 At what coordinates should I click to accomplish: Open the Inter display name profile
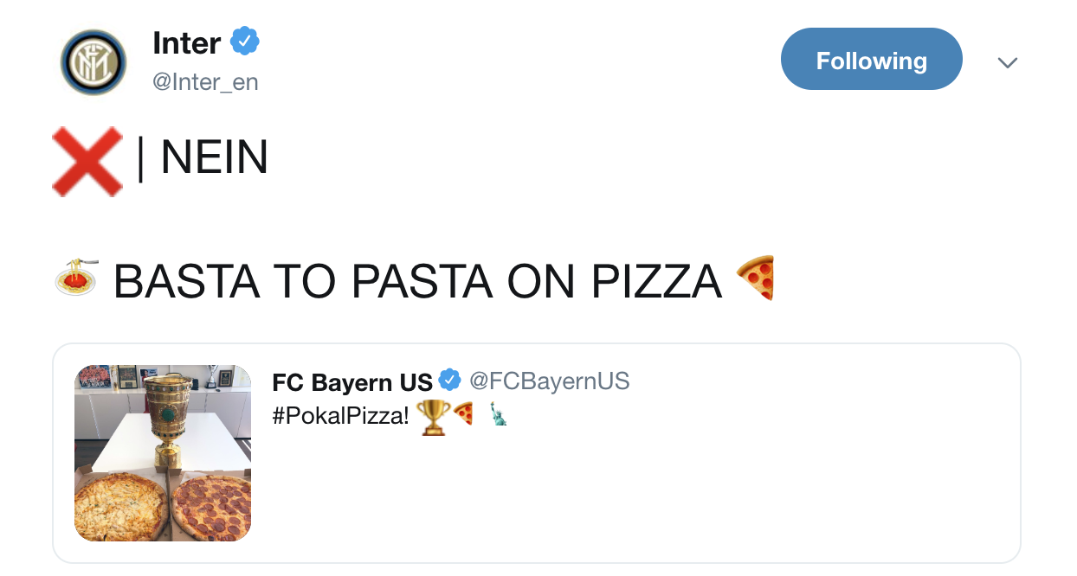[186, 42]
